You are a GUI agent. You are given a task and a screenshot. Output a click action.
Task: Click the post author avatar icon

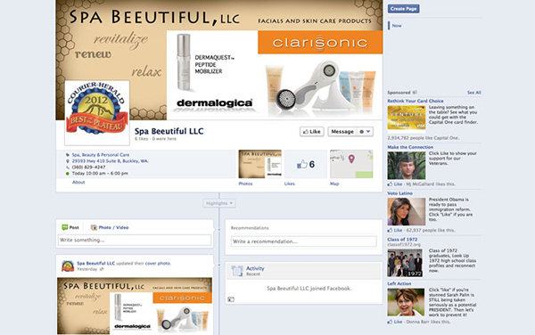(68, 266)
